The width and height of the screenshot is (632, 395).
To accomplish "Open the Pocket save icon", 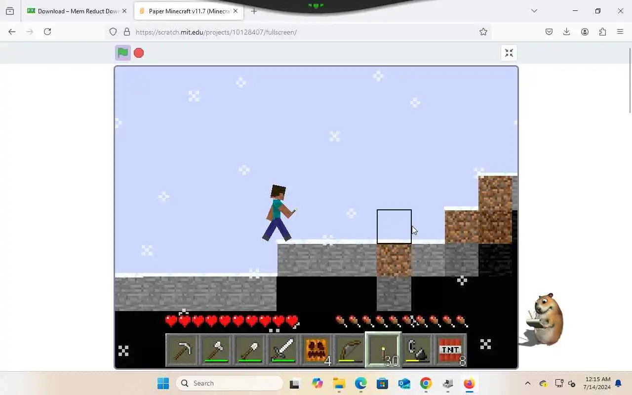I will (549, 32).
